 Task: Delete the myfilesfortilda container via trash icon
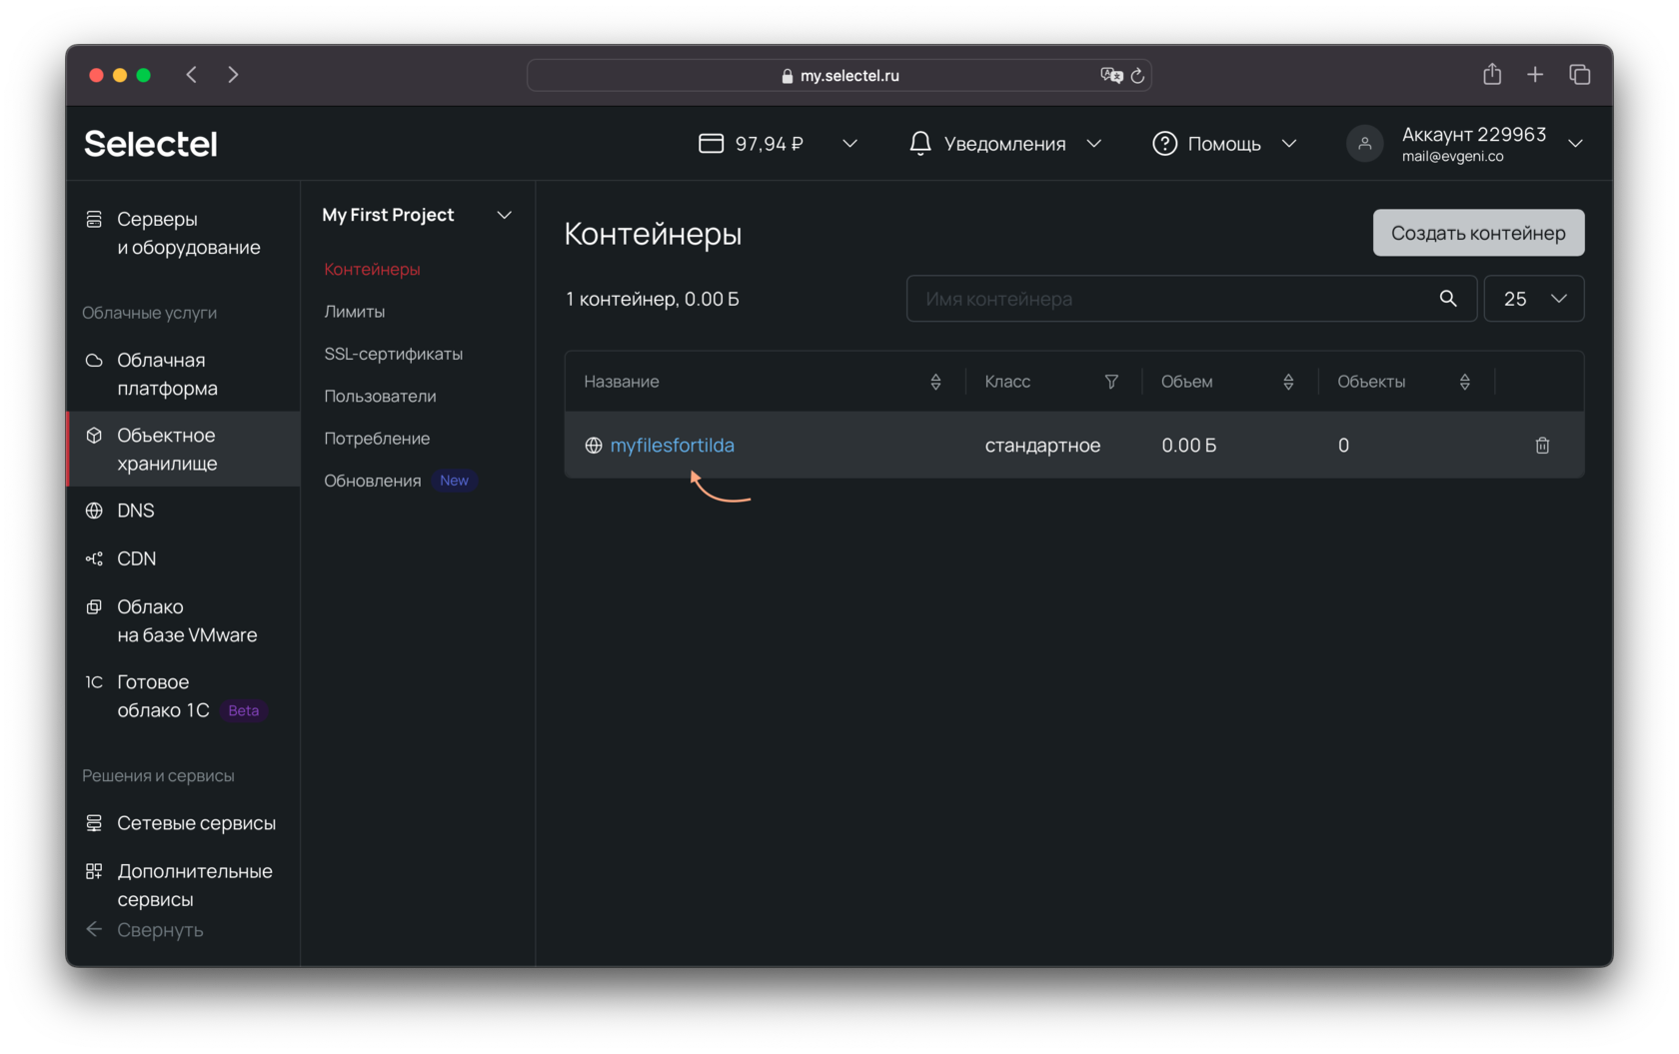click(x=1542, y=446)
